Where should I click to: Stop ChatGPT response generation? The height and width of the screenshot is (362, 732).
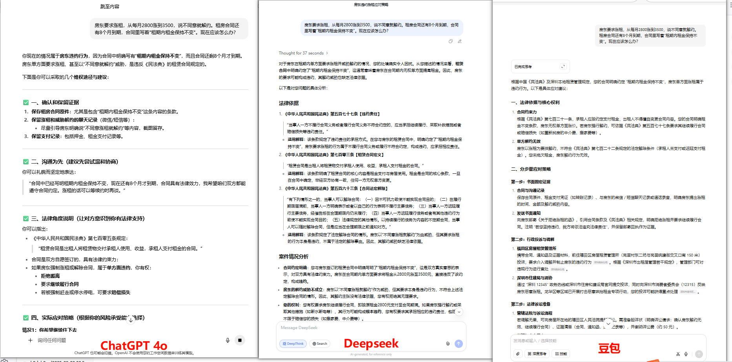coord(240,340)
